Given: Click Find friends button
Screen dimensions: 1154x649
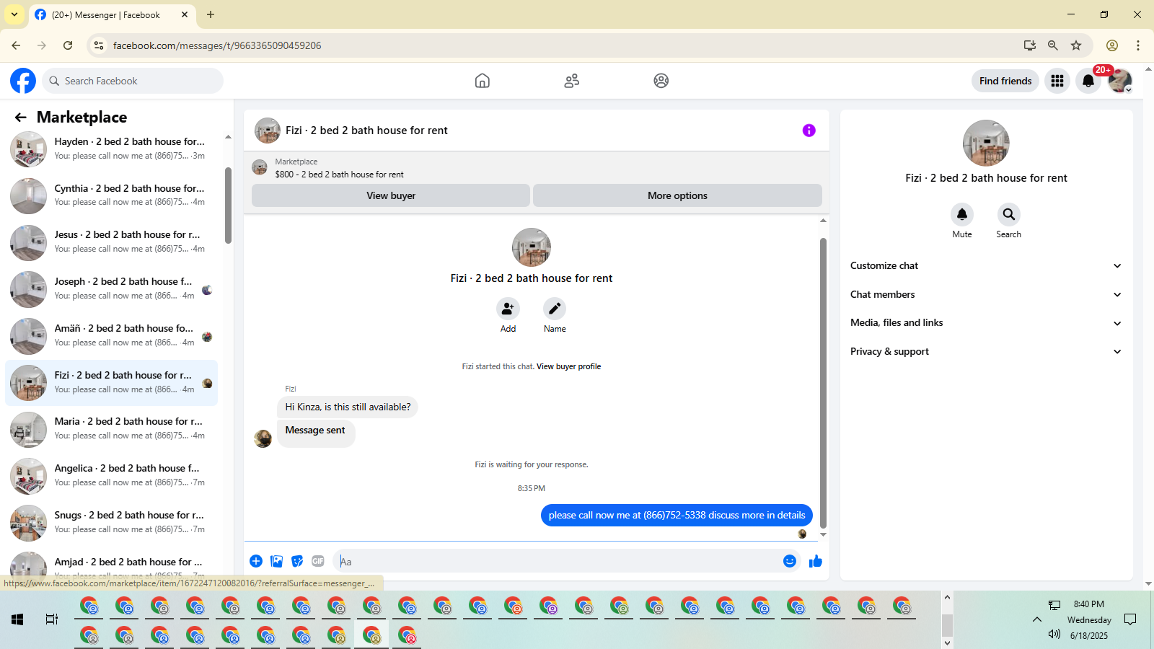Looking at the screenshot, I should click(x=1005, y=81).
